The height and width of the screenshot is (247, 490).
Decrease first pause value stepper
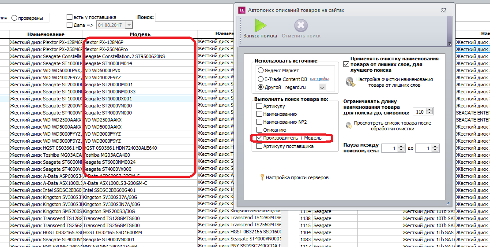click(x=401, y=150)
